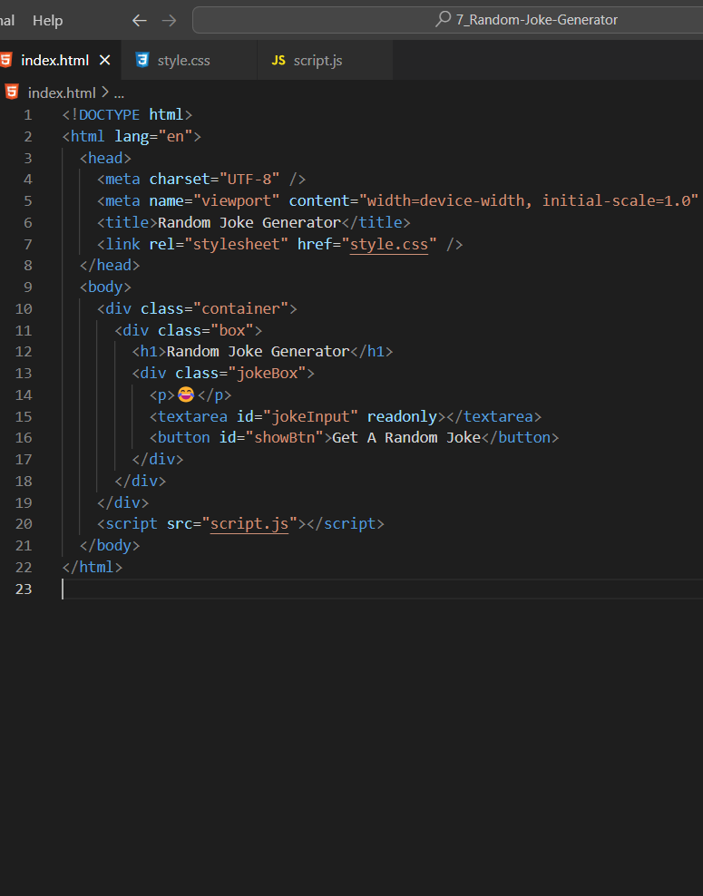Go forward with the right arrow

pyautogui.click(x=170, y=21)
